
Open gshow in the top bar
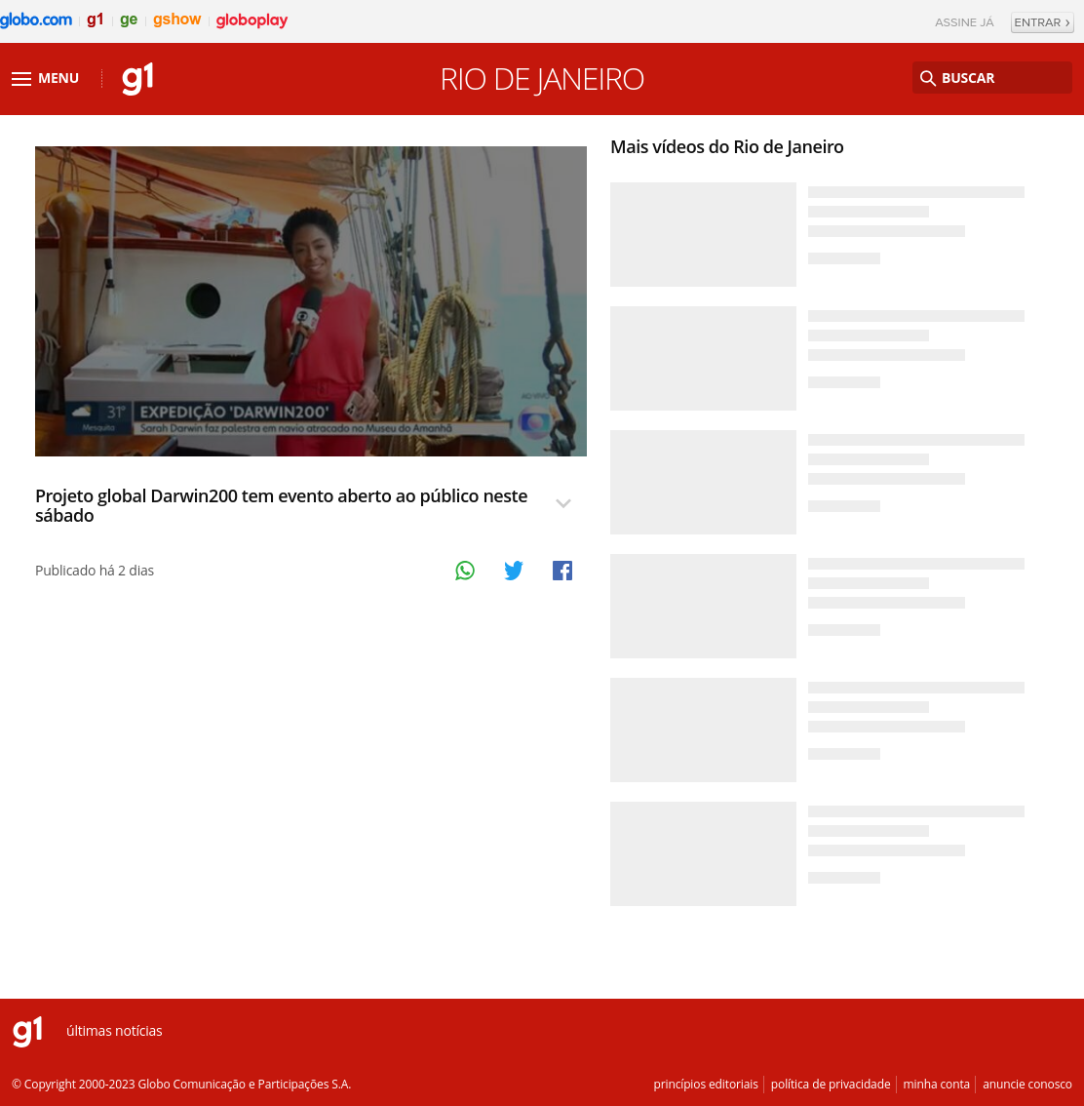(x=176, y=20)
